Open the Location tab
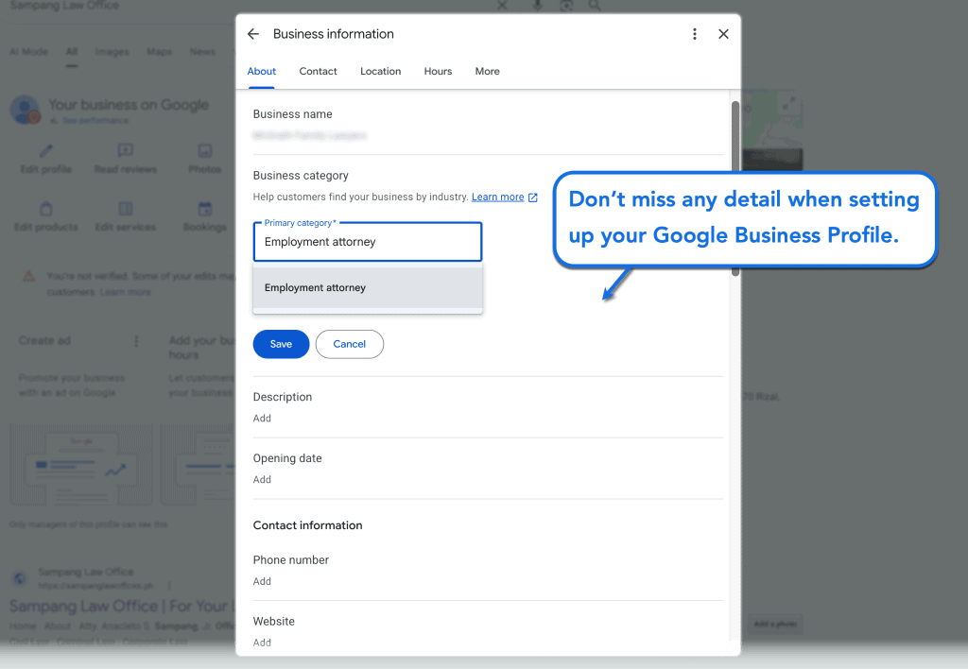Screen dimensions: 968x669 380,72
